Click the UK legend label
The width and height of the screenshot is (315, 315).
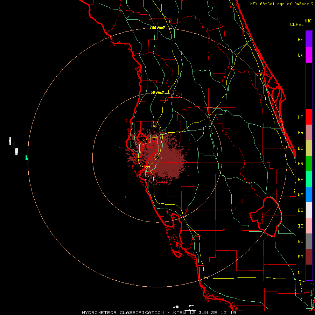(300, 55)
